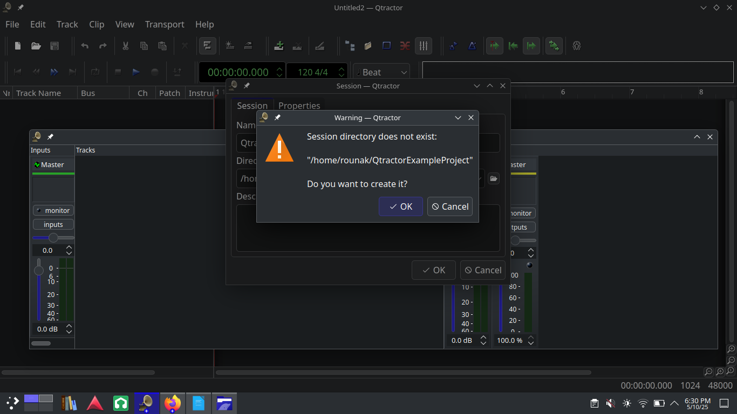
Task: Toggle the clip selection mode toolbar button
Action: (x=208, y=46)
